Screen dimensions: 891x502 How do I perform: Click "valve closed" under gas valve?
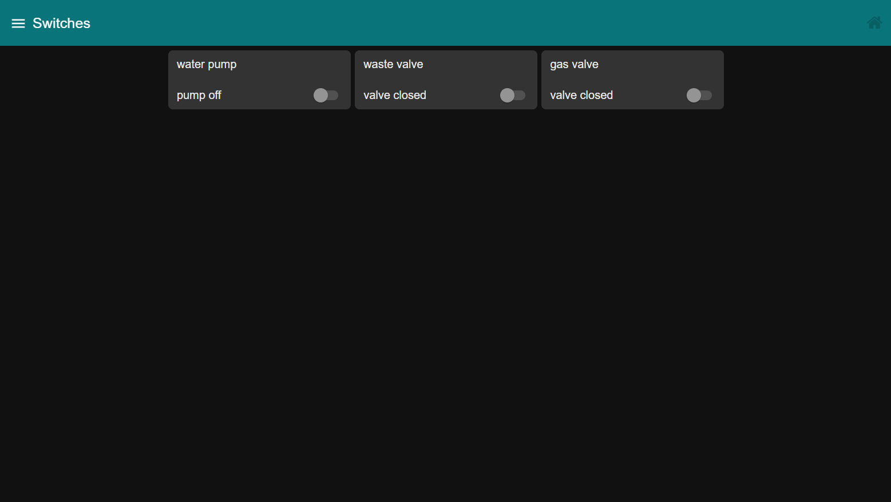tap(581, 95)
